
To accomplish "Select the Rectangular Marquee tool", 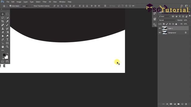I will tap(7, 14).
